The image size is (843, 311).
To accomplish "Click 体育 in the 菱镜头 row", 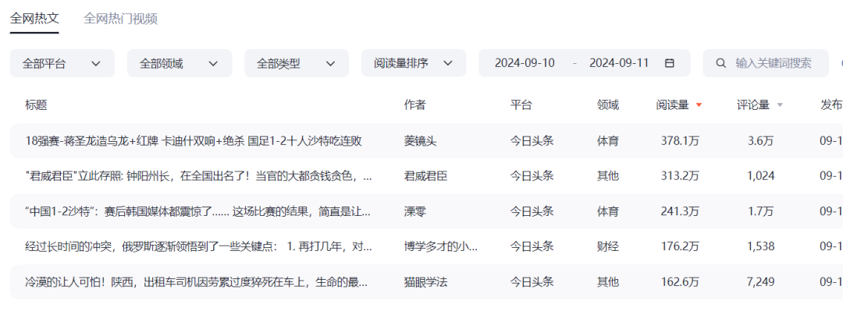I will pos(608,141).
